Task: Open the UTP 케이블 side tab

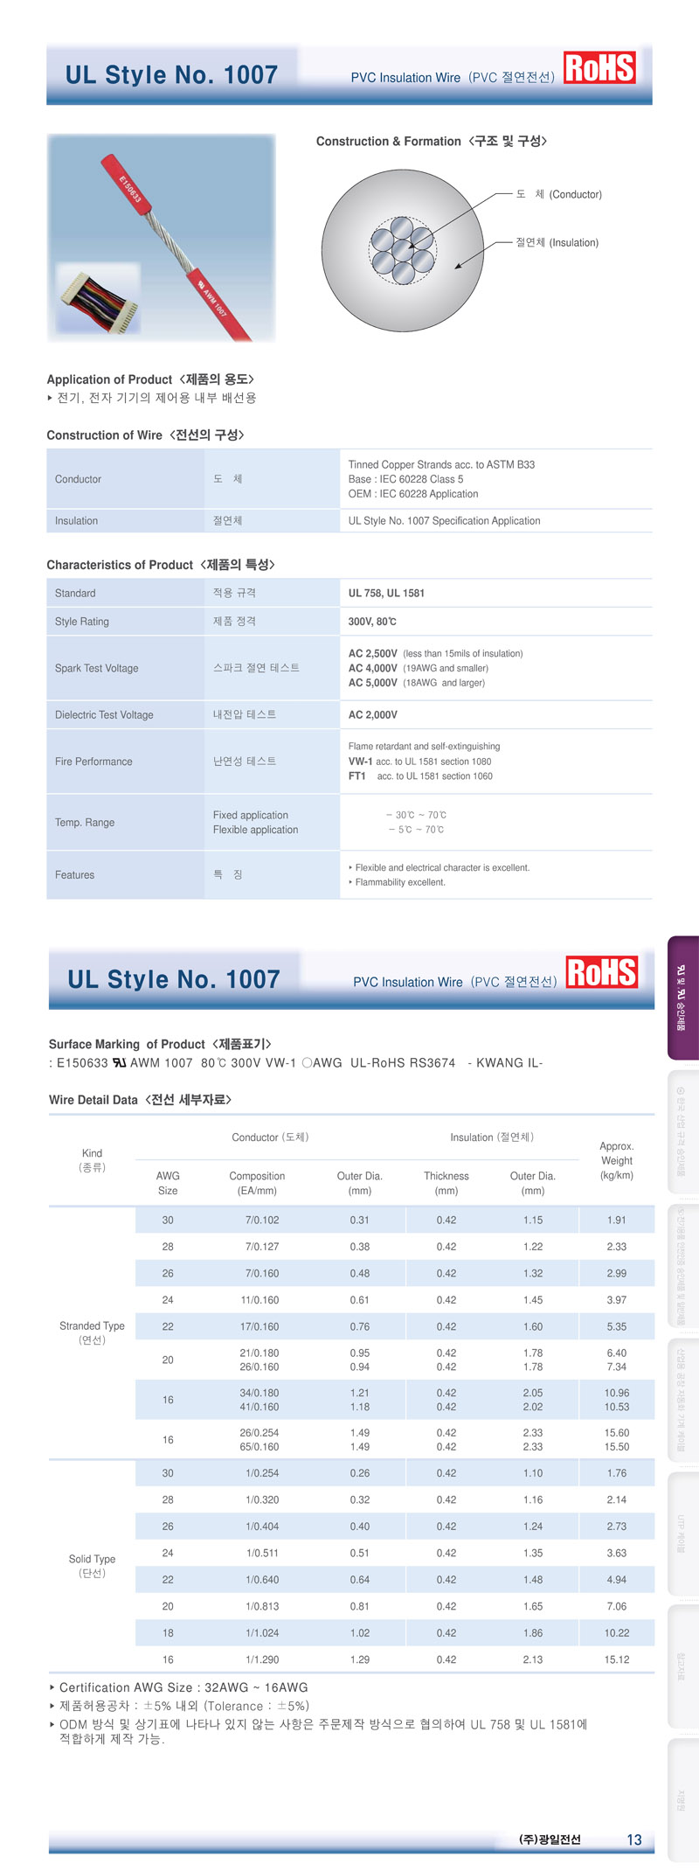Action: point(682,1534)
